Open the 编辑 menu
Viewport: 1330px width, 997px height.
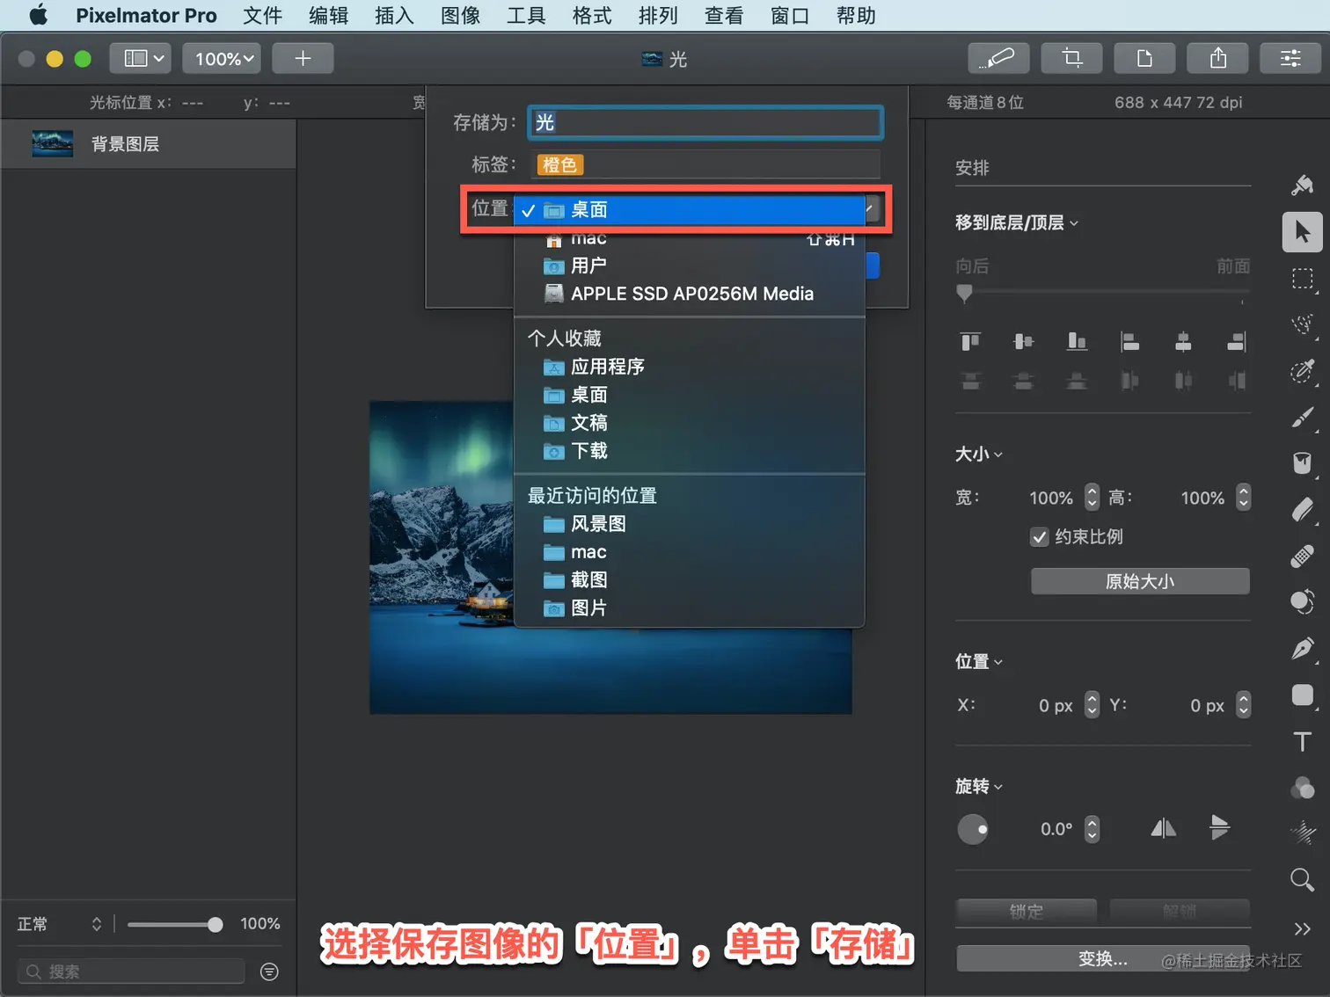pyautogui.click(x=328, y=16)
